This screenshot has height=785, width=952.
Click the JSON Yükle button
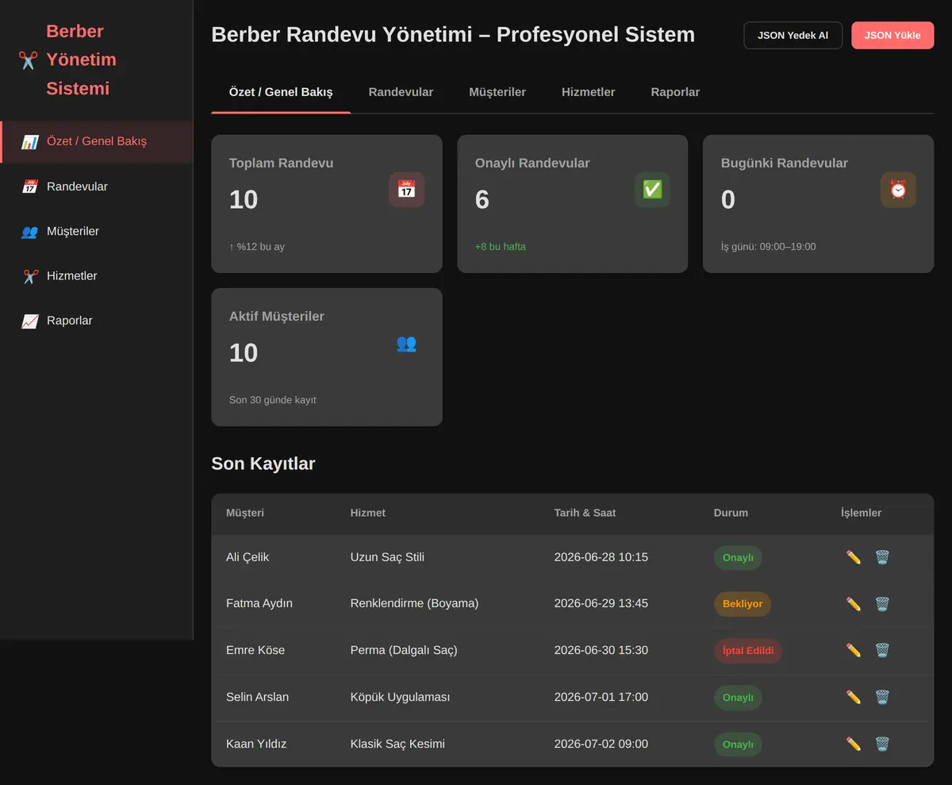click(892, 36)
